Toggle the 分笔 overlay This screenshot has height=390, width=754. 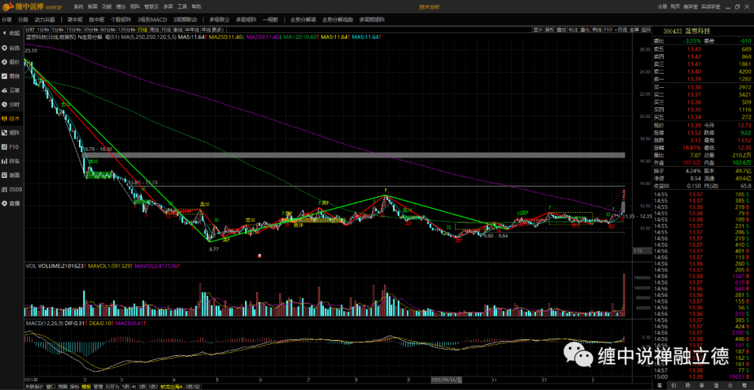point(6,20)
